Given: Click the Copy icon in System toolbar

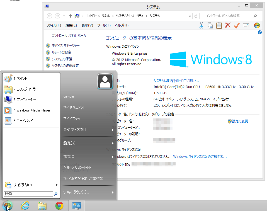Looking at the screenshot, I should pos(210,25).
